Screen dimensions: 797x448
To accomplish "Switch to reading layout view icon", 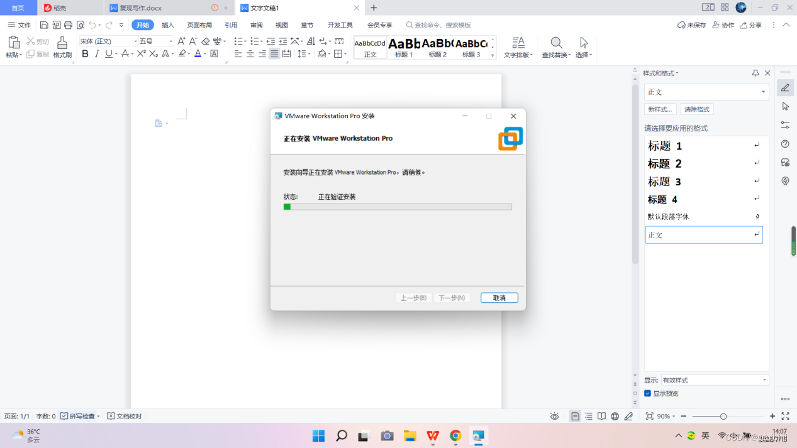I will click(x=602, y=417).
